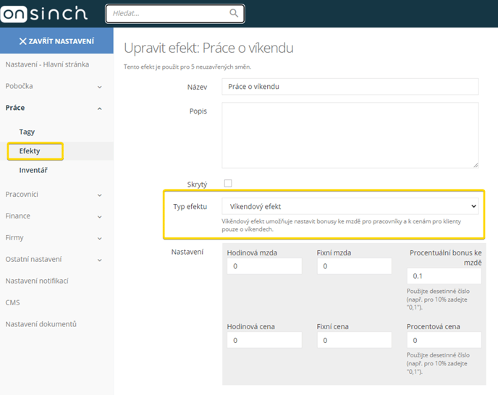Open the CMS settings
498x395 pixels.
pyautogui.click(x=12, y=302)
